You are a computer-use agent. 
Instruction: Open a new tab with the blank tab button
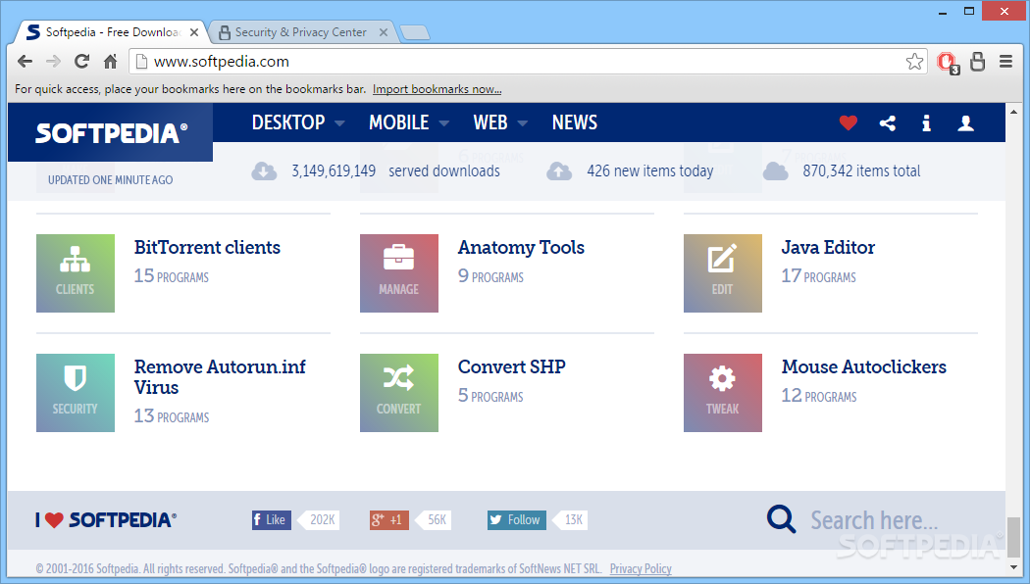tap(415, 32)
